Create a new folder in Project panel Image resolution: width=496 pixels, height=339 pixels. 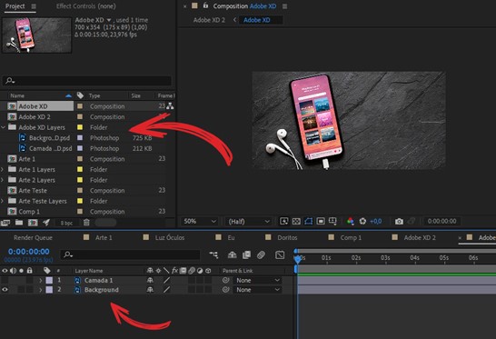tap(19, 223)
